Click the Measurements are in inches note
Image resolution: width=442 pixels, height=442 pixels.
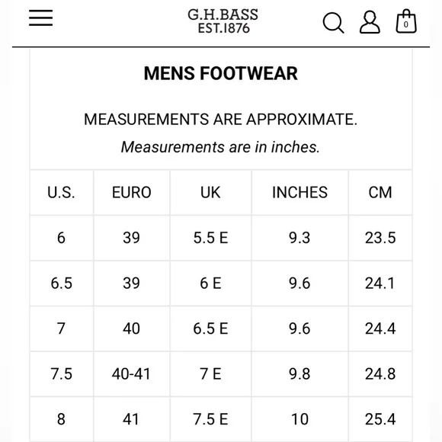(x=220, y=147)
